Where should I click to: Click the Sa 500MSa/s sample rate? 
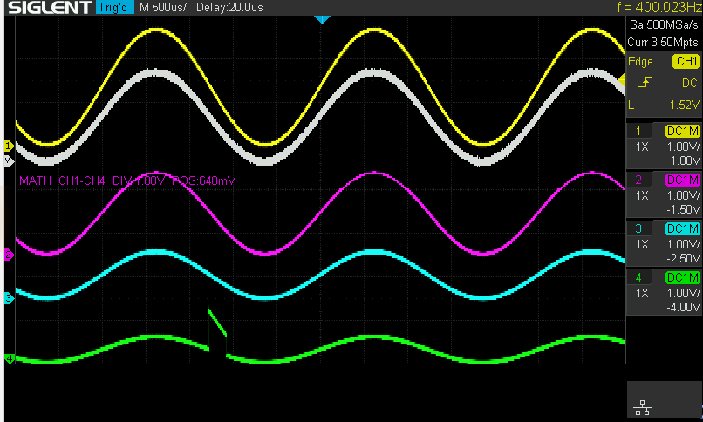tap(664, 24)
